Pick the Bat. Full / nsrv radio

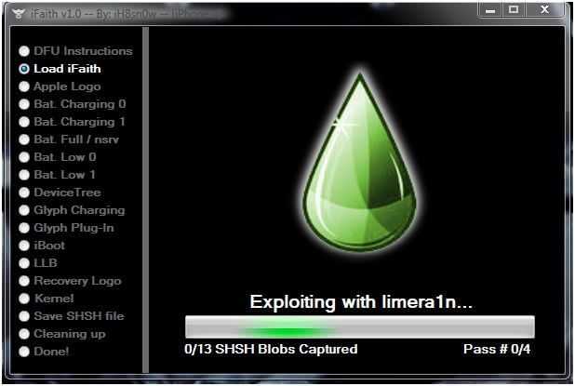coord(24,140)
